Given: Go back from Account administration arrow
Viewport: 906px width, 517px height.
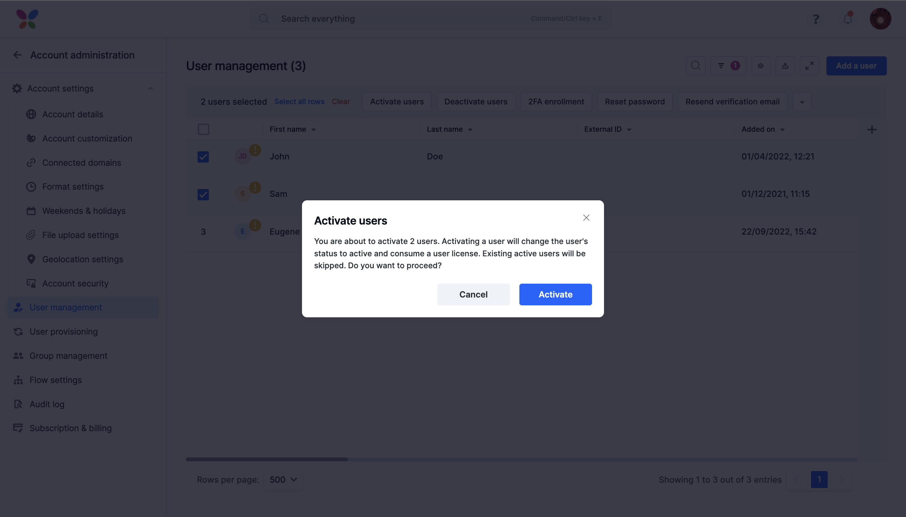Looking at the screenshot, I should tap(17, 55).
